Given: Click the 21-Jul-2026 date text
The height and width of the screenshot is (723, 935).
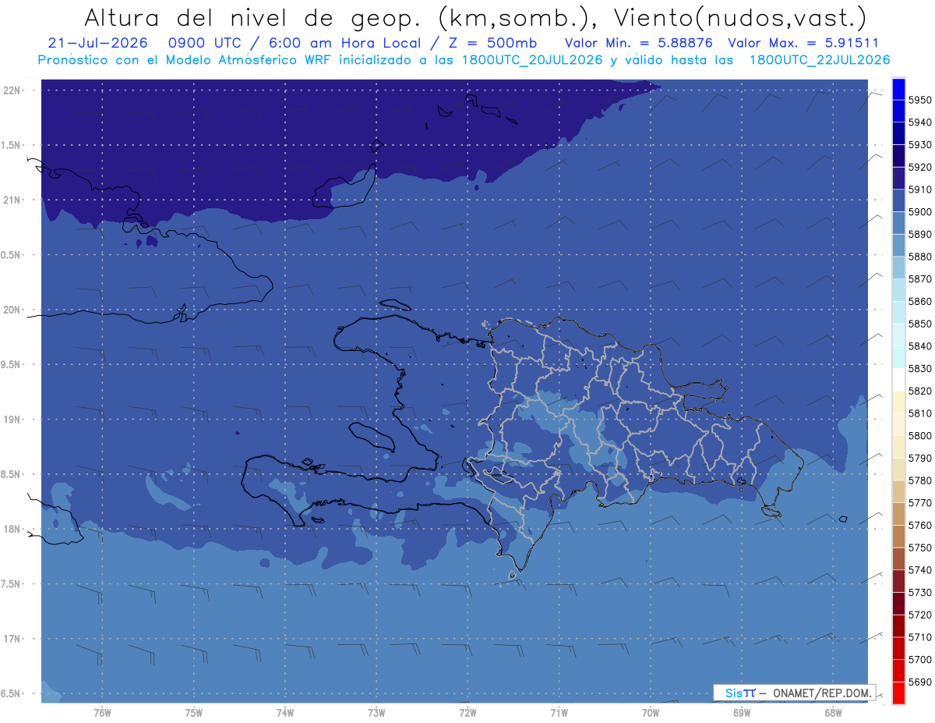Looking at the screenshot, I should (x=97, y=43).
